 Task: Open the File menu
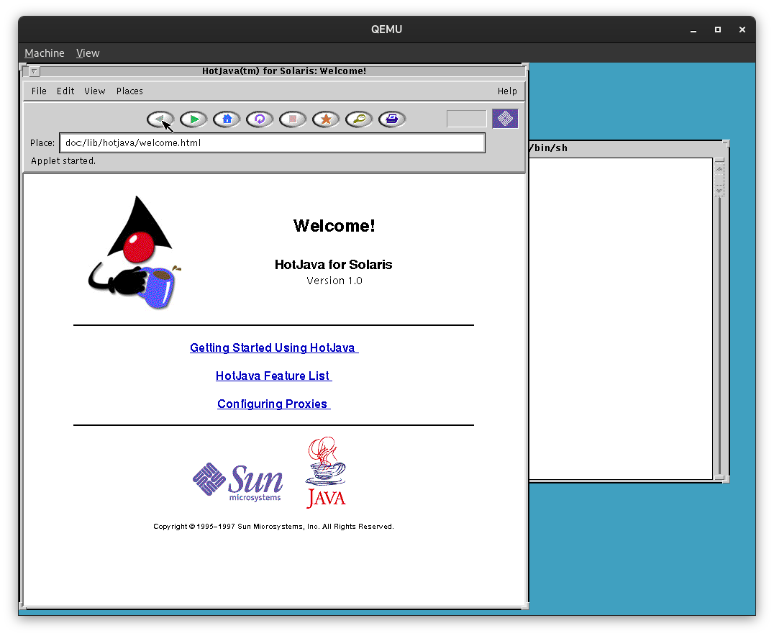pyautogui.click(x=39, y=91)
